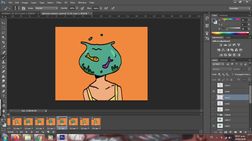Show the color 5 layer

[213, 120]
